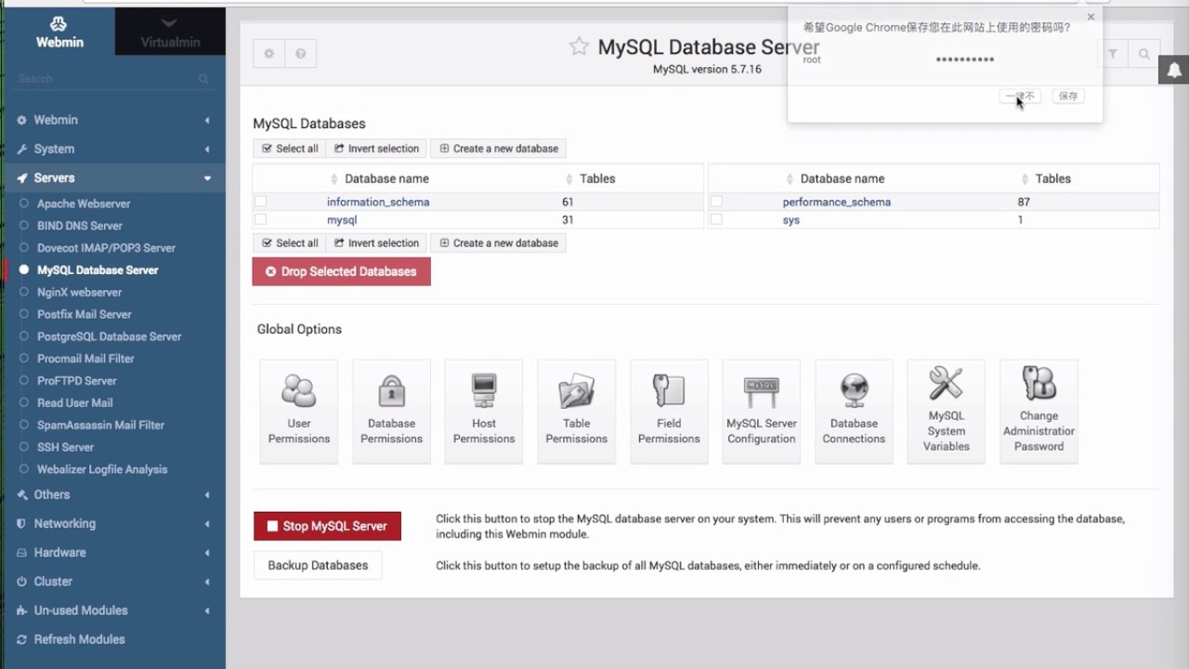The height and width of the screenshot is (669, 1189).
Task: Open the information_schema database link
Action: [x=378, y=202]
